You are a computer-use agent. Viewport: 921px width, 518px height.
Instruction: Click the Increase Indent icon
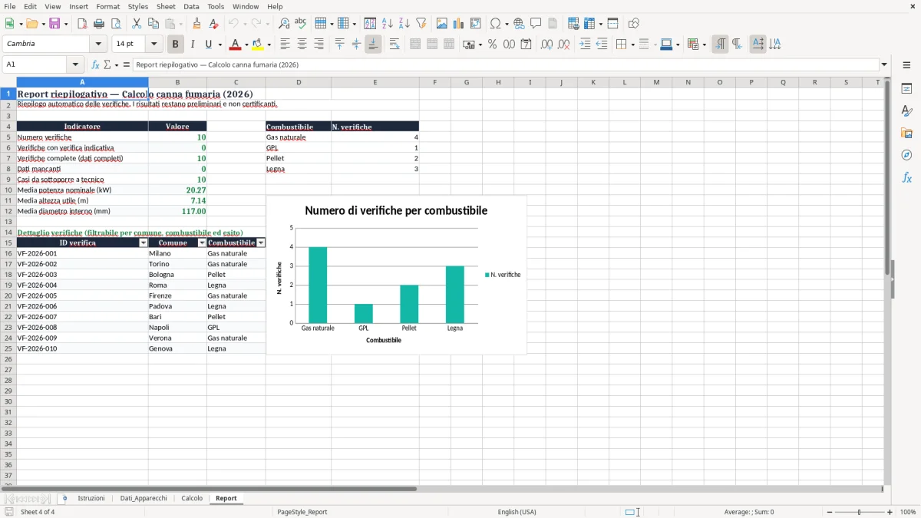[x=585, y=45]
